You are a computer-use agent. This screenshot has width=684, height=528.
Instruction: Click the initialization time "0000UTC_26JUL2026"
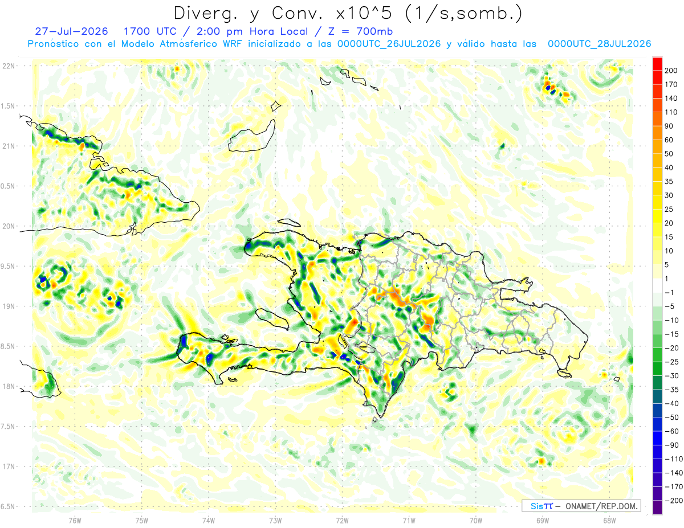389,44
